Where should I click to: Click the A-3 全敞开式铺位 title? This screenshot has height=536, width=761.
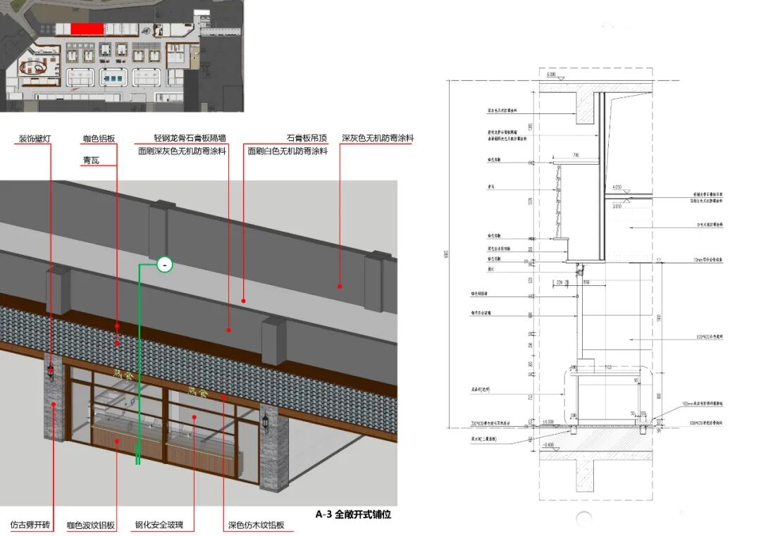[x=352, y=514]
